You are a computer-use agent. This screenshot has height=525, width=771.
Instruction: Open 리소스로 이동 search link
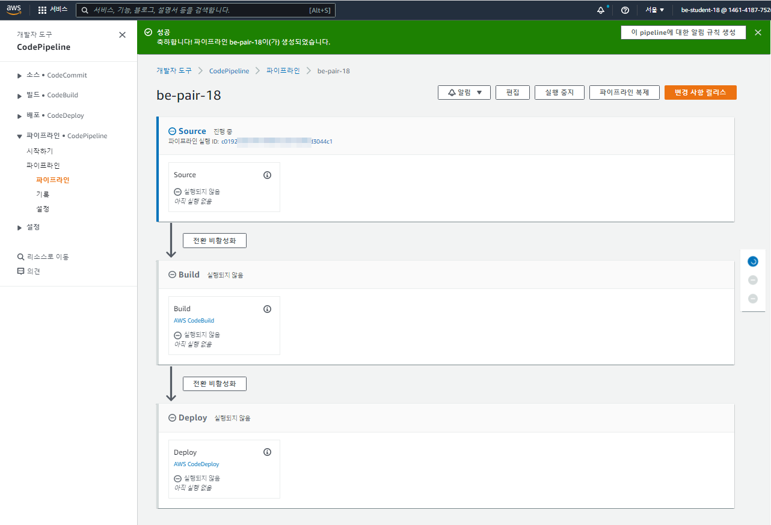[x=43, y=256]
